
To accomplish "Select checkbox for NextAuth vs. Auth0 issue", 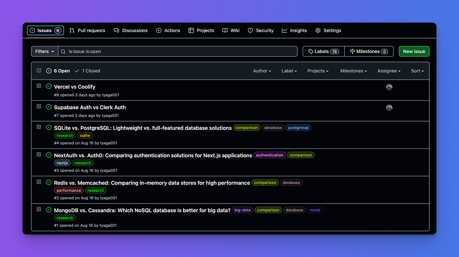I will (39, 154).
